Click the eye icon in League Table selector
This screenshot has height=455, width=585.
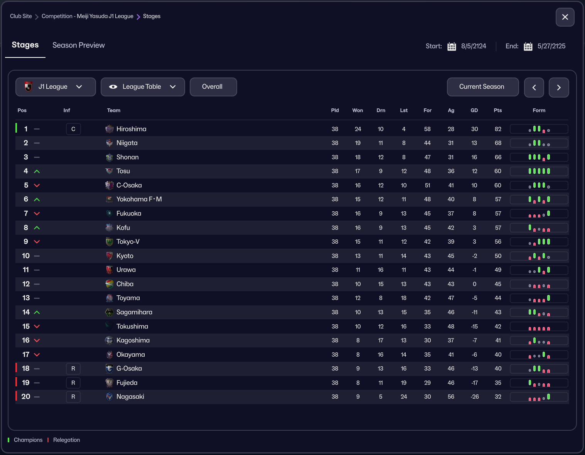[113, 87]
